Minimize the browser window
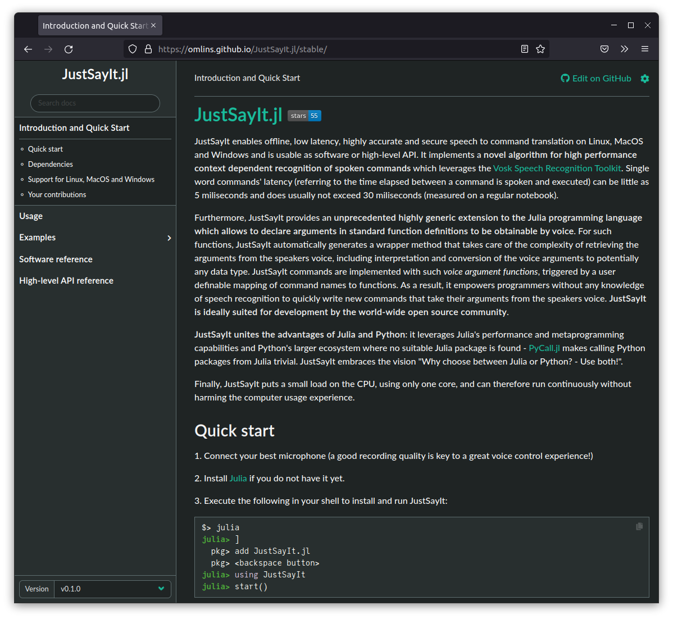 [614, 25]
